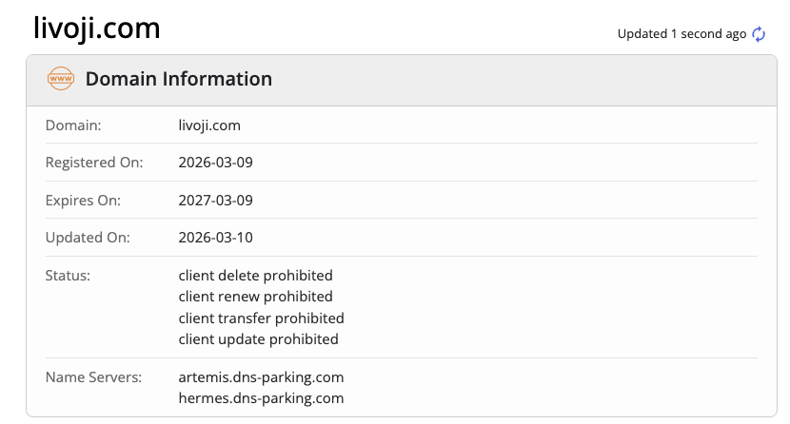
Task: Click the Status: label
Action: click(68, 276)
